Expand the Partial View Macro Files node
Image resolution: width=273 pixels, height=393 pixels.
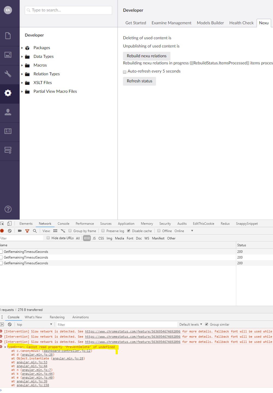point(22,92)
